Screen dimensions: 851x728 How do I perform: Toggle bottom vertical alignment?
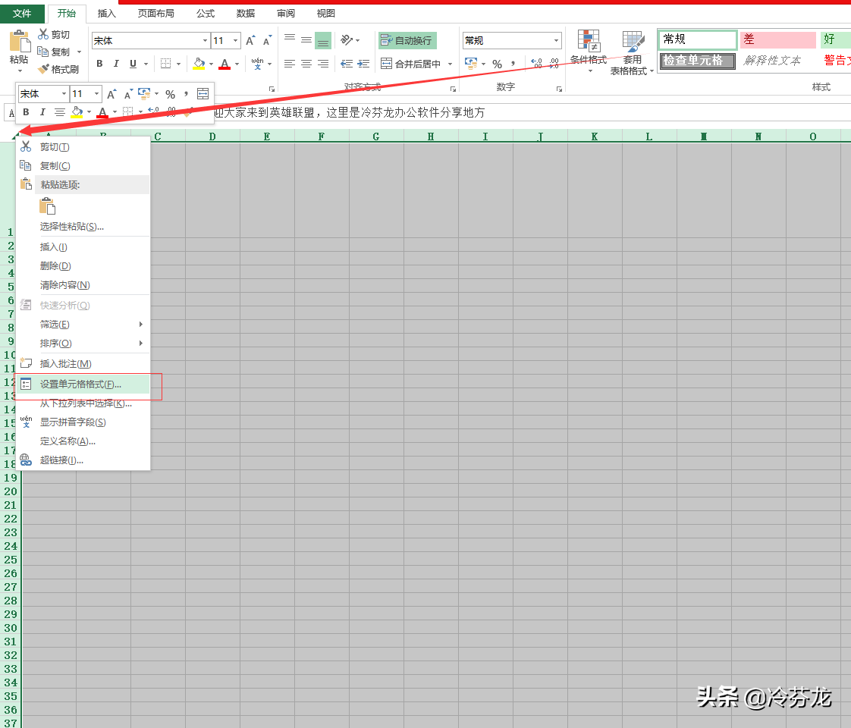(x=323, y=41)
